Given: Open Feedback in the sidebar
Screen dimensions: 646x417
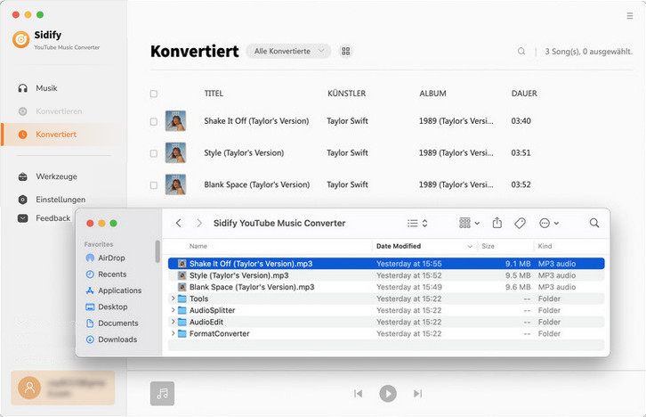Looking at the screenshot, I should click(x=44, y=218).
